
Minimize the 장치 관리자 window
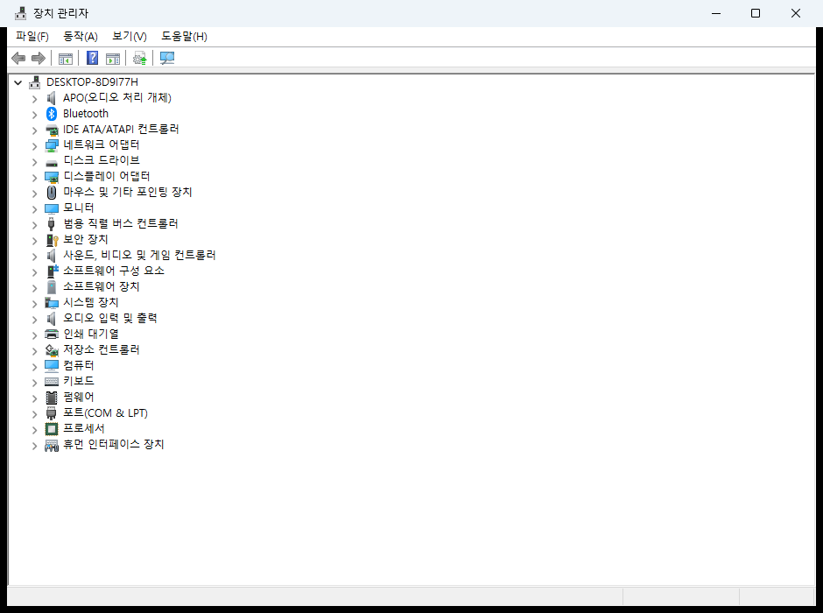pos(716,13)
